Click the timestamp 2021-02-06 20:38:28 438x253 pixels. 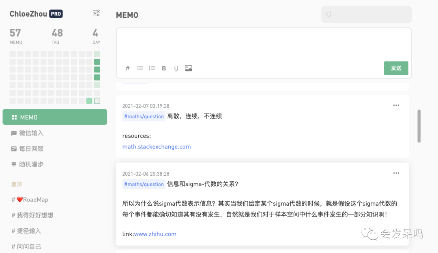pyautogui.click(x=146, y=174)
